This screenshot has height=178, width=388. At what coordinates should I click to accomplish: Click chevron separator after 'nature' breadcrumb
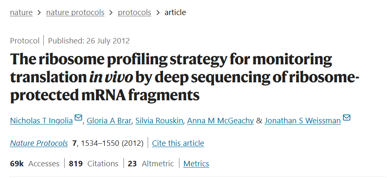click(39, 13)
